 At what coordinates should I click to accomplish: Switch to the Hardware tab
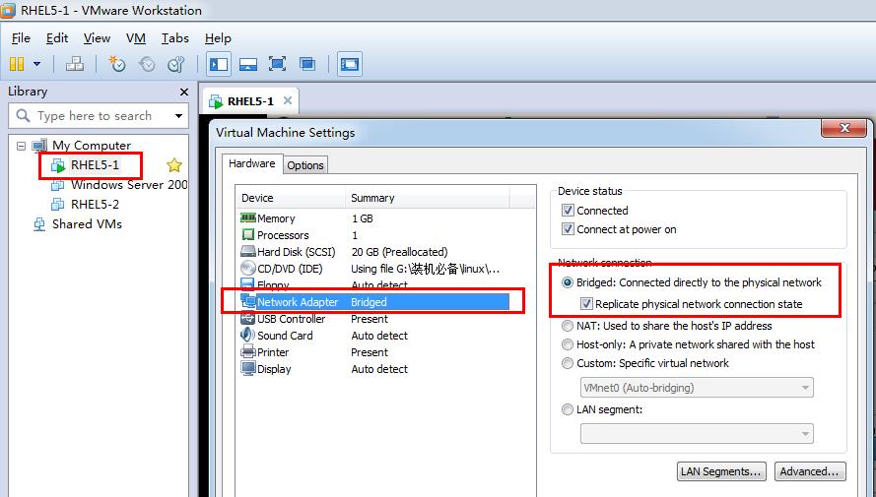tap(252, 163)
